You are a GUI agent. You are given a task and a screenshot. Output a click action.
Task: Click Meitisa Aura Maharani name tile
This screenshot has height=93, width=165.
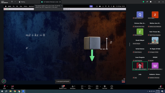pos(155,24)
